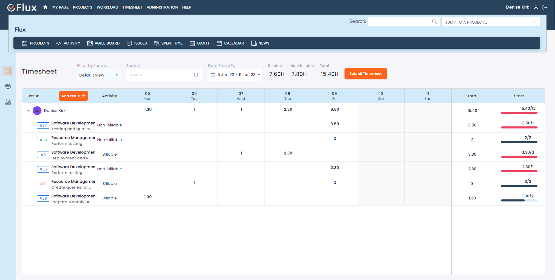The width and height of the screenshot is (555, 280).
Task: Open the Issues section
Action: [x=137, y=43]
